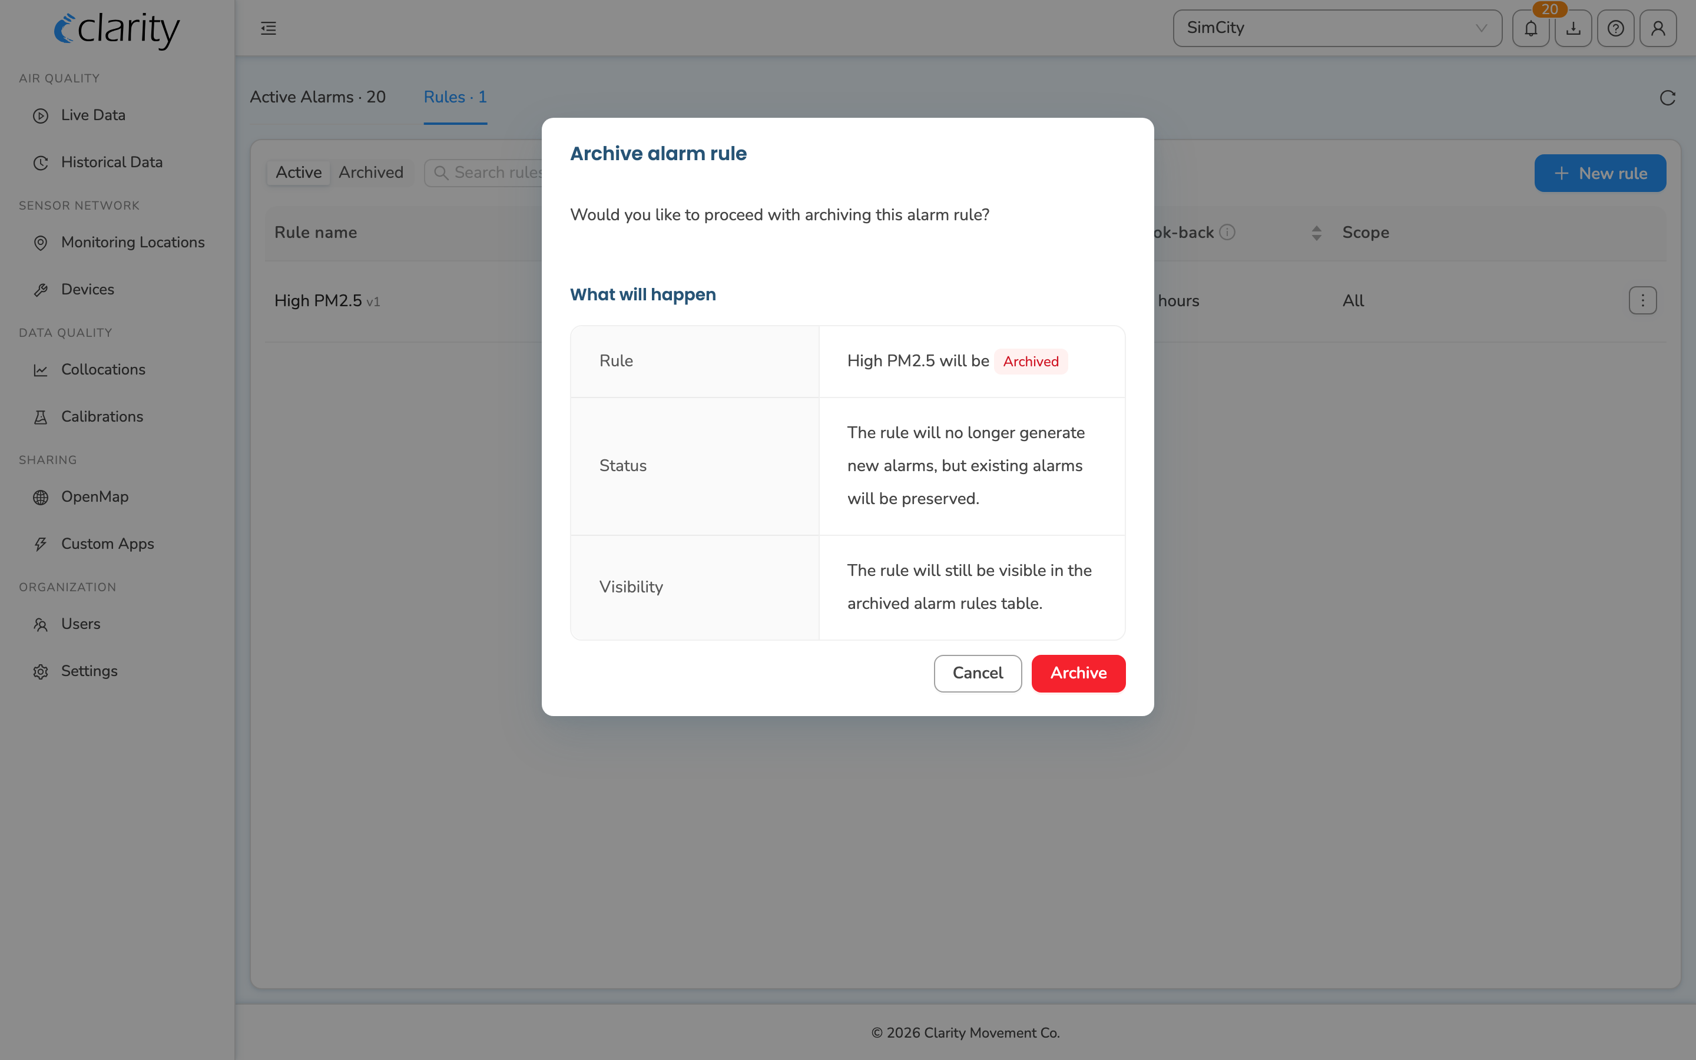Screen dimensions: 1696x1060
Task: Click the Live Data play icon
Action: (41, 115)
